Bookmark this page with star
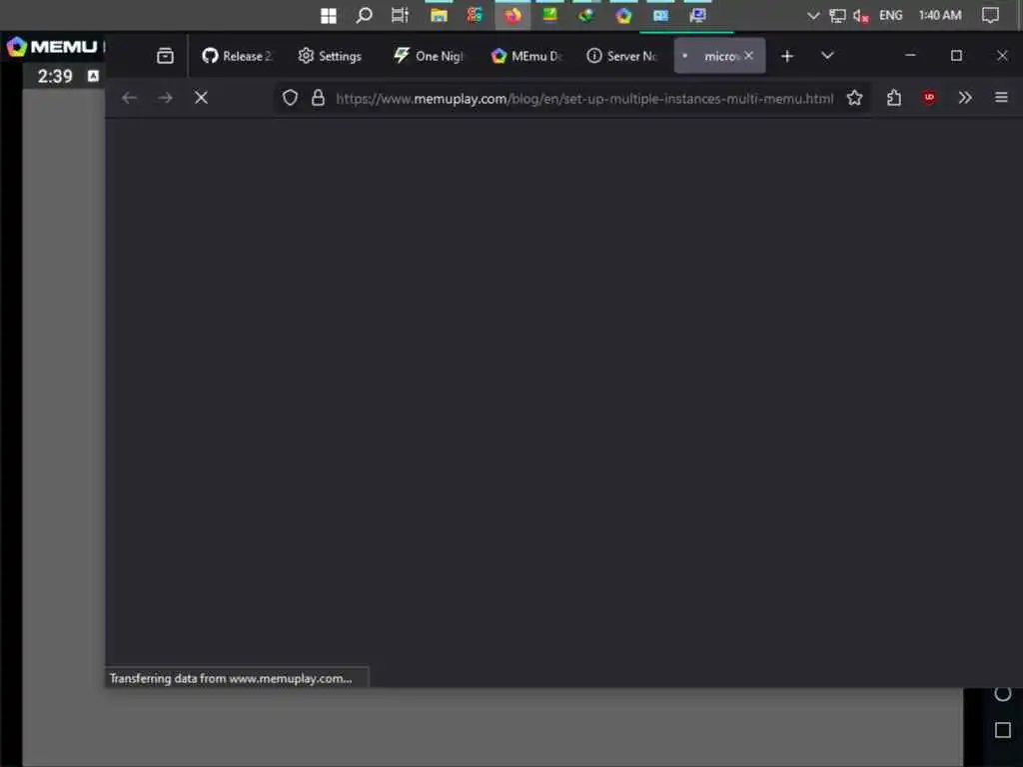Screen dimensions: 1023x767 click(855, 98)
